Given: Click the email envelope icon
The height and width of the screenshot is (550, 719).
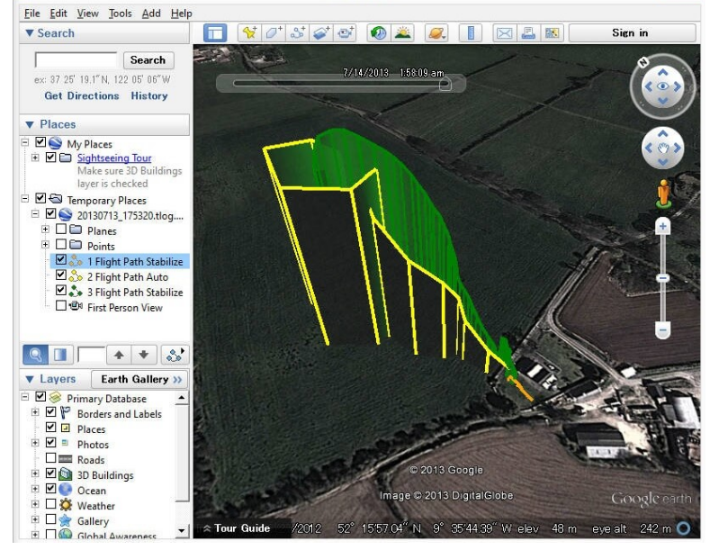Looking at the screenshot, I should coord(505,33).
